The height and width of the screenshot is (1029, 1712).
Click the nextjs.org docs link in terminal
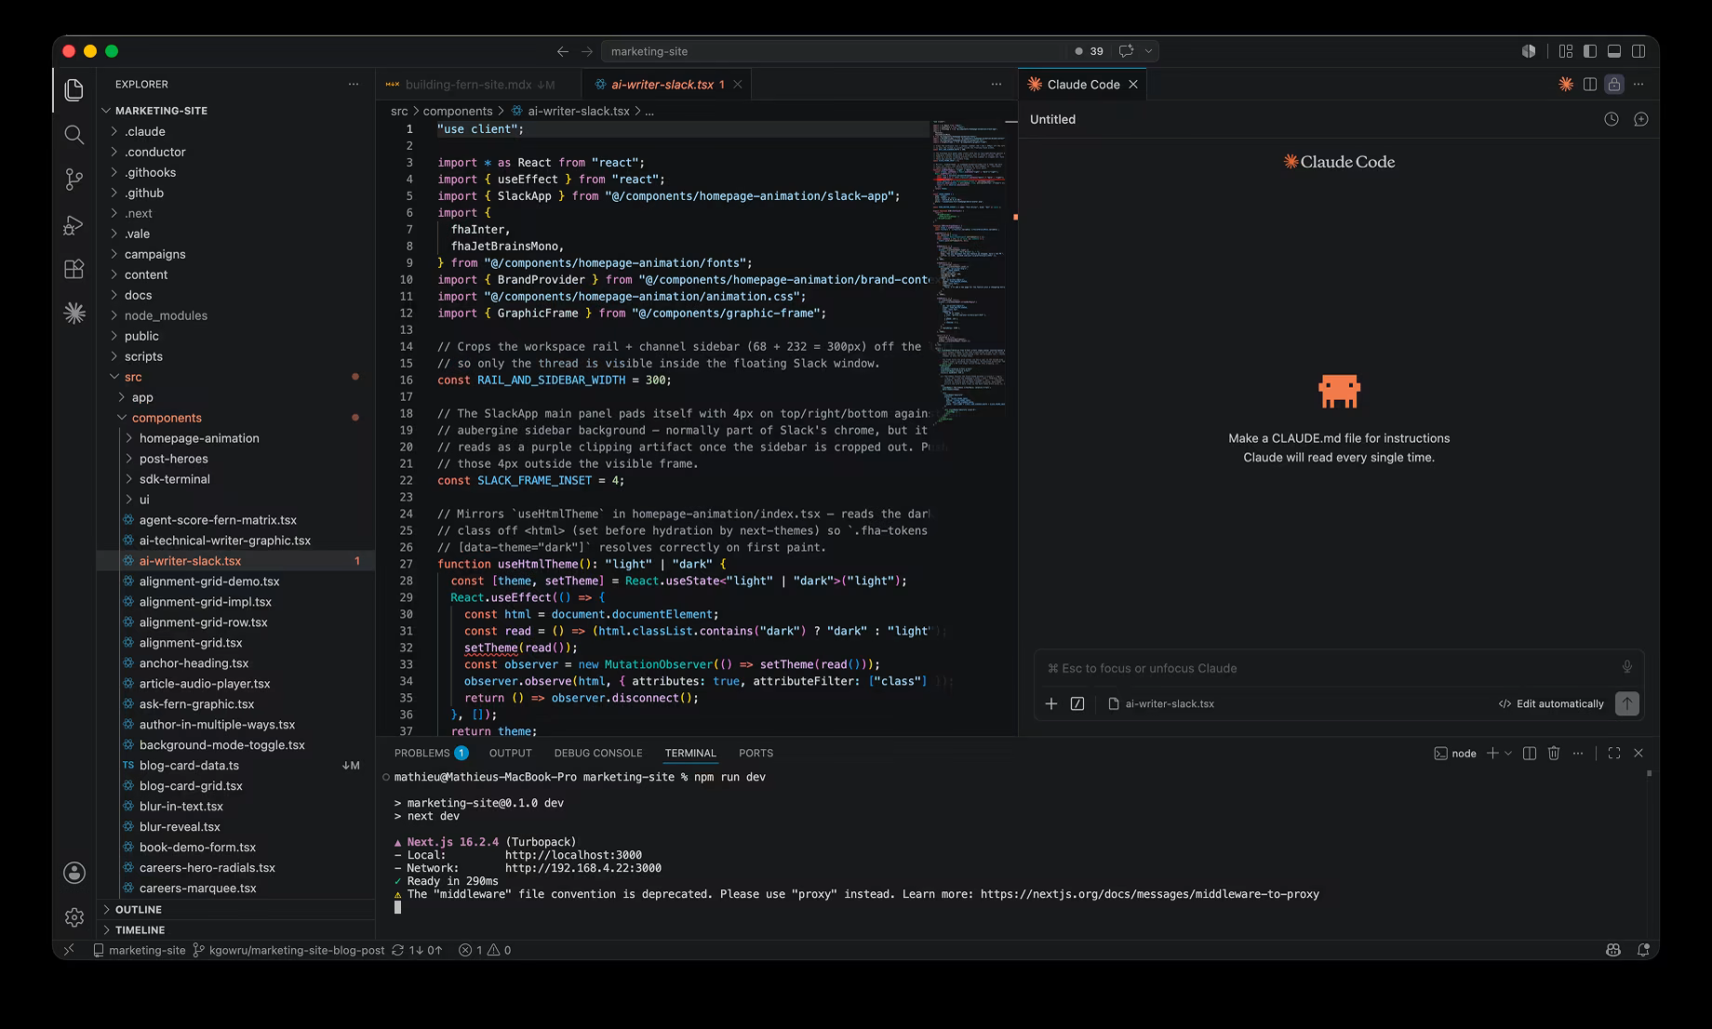1150,894
